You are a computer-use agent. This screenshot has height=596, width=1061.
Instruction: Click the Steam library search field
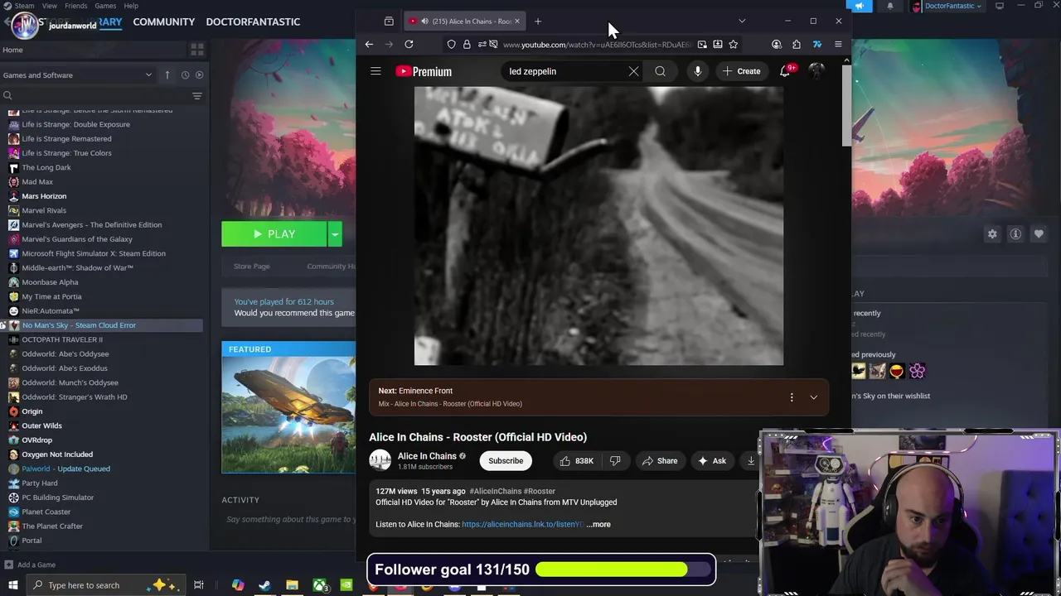95,96
